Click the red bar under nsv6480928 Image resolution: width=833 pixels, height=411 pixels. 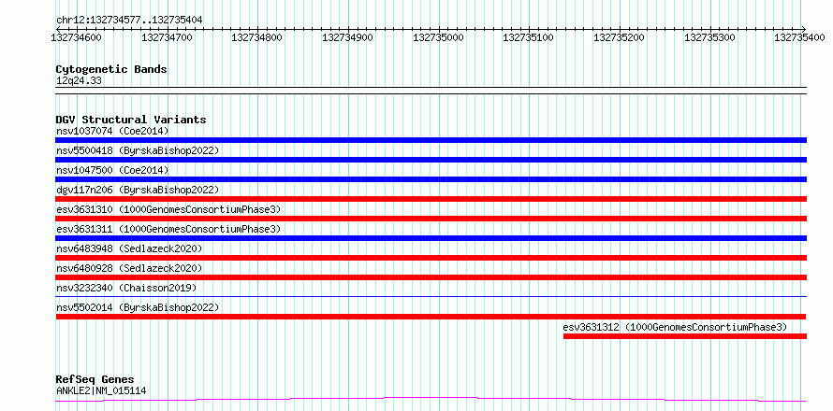point(431,277)
